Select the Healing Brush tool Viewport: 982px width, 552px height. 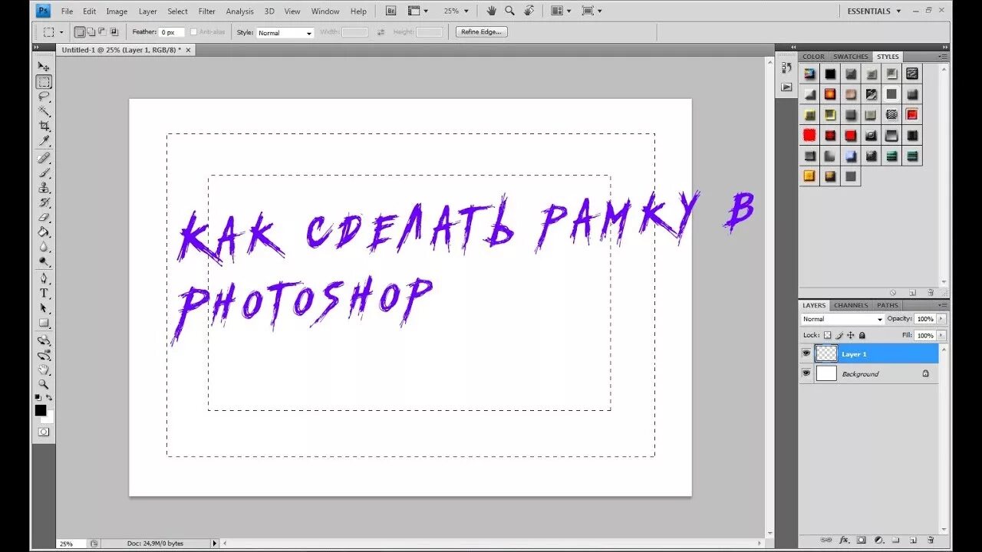(44, 158)
